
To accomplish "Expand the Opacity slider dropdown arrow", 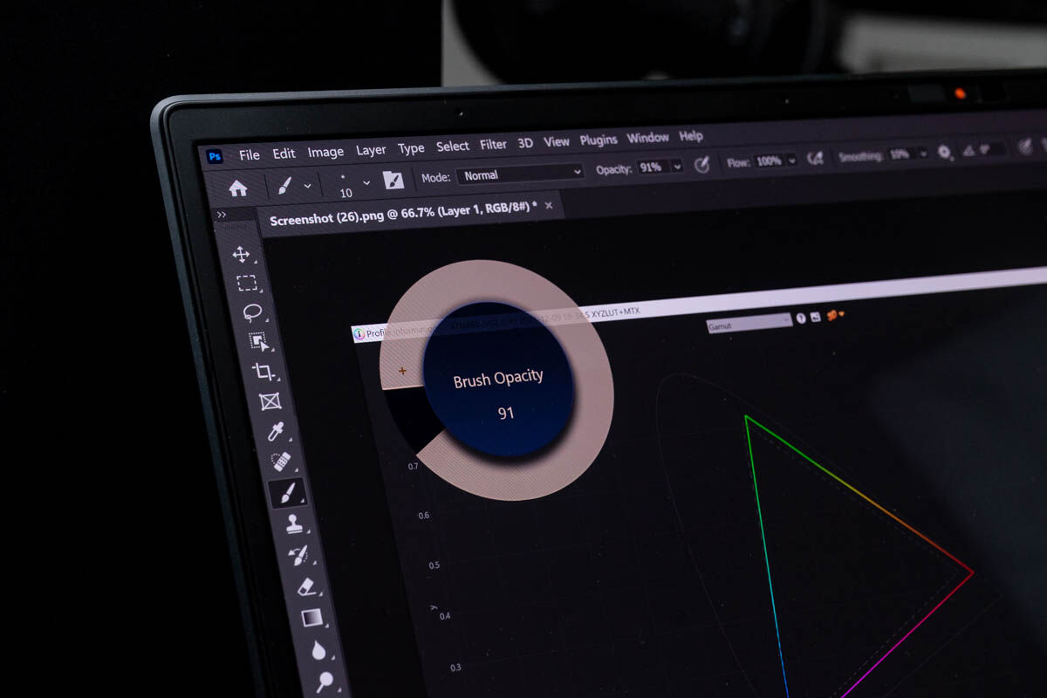I will 677,166.
